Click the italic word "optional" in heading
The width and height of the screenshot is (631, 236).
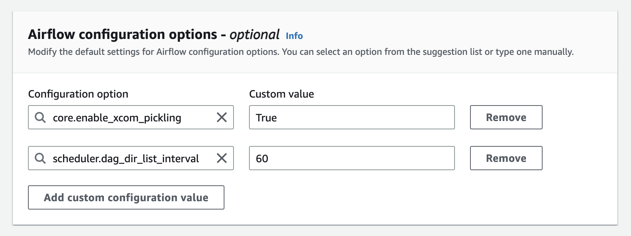(x=254, y=34)
